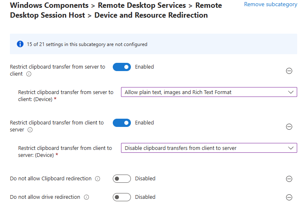305x207 pixels.
Task: Click info icon beside client to server restriction
Action: click(30, 130)
